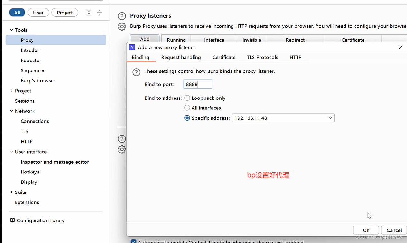This screenshot has width=407, height=243.
Task: Open the Configuration library
Action: 41,220
